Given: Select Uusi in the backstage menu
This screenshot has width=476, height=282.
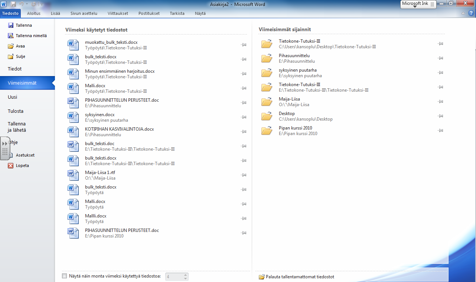Looking at the screenshot, I should [27, 97].
